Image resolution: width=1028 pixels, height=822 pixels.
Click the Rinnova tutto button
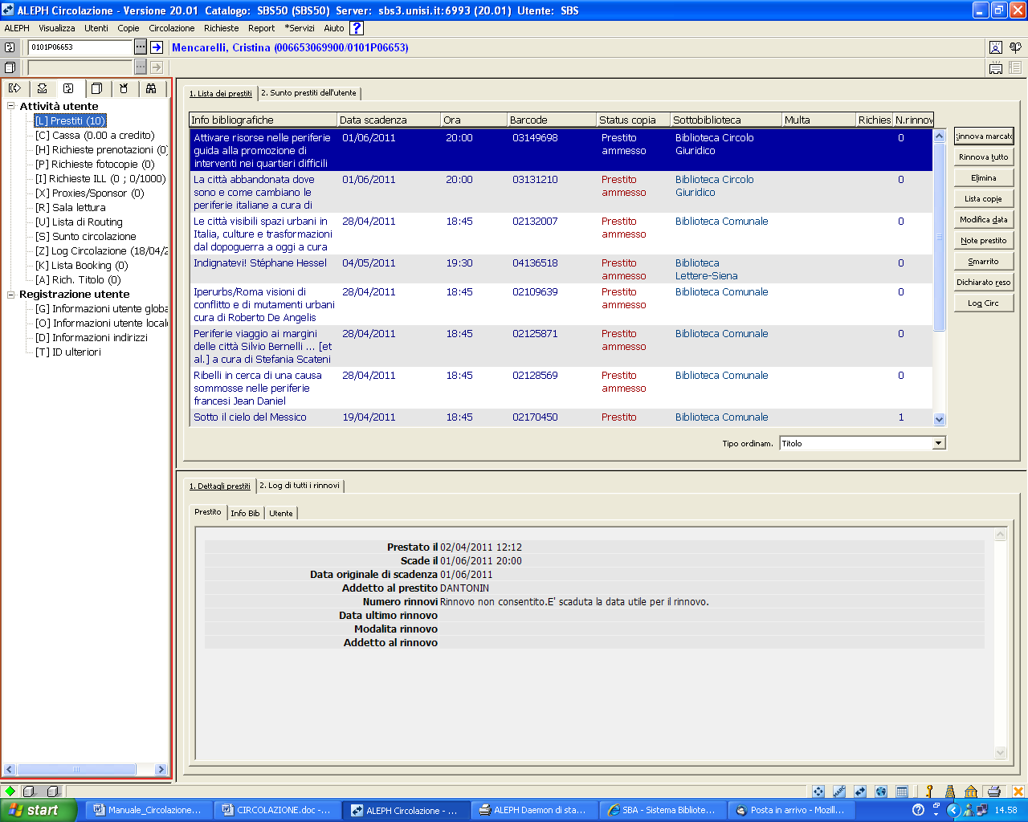984,157
